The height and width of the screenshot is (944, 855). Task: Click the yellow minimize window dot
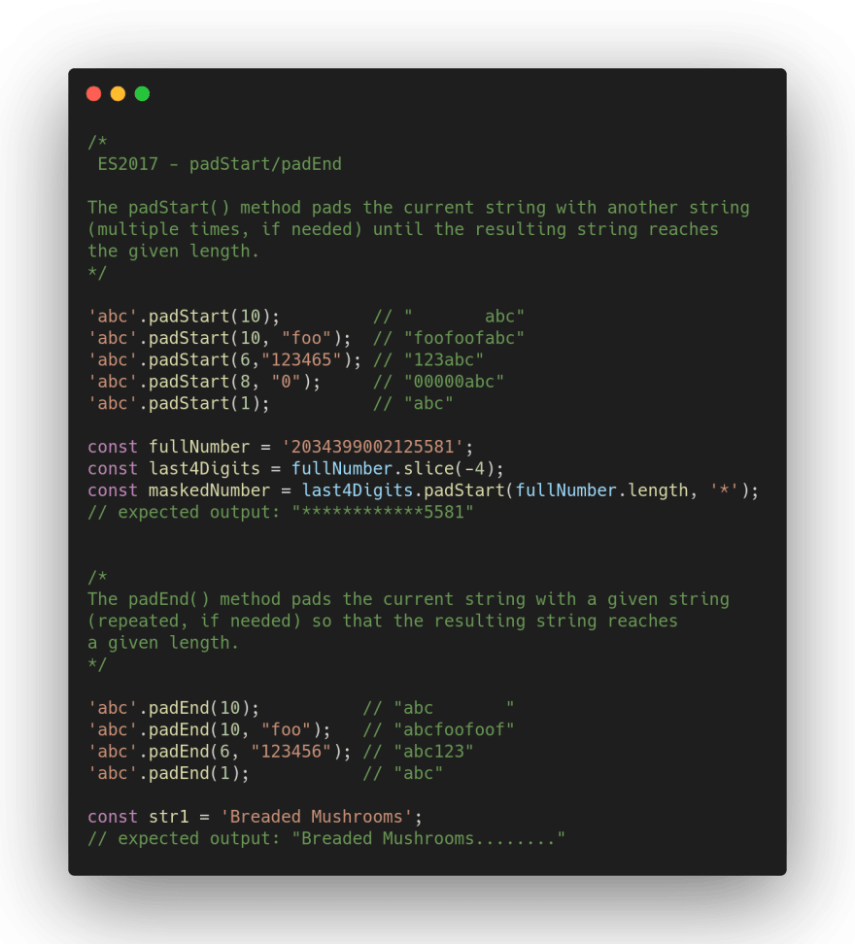click(118, 94)
